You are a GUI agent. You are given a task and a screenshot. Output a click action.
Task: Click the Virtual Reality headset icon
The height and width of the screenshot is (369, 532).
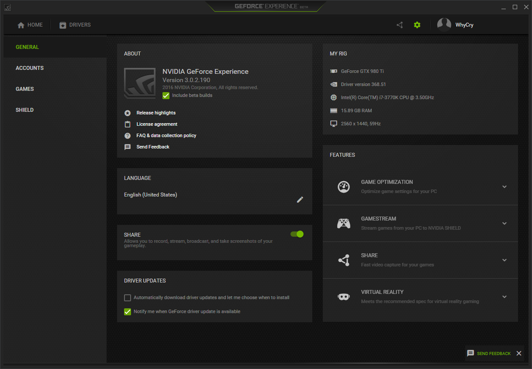coord(344,297)
